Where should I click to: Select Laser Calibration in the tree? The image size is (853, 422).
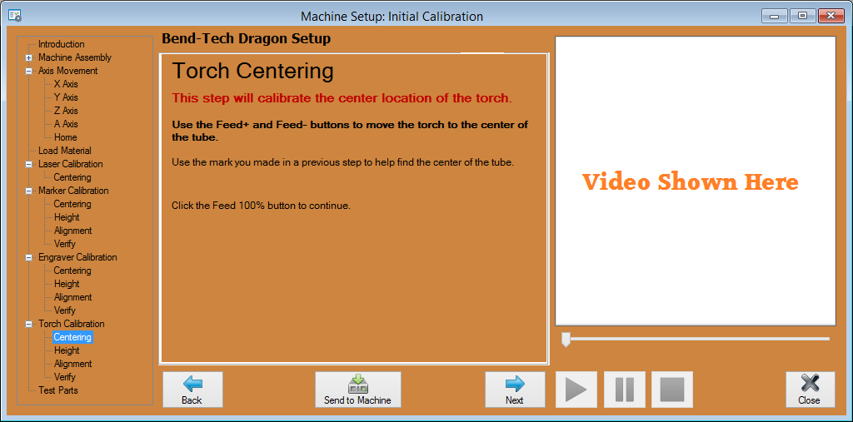(70, 164)
